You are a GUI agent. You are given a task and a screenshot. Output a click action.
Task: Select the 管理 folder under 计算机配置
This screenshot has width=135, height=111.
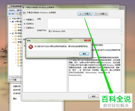point(15,30)
